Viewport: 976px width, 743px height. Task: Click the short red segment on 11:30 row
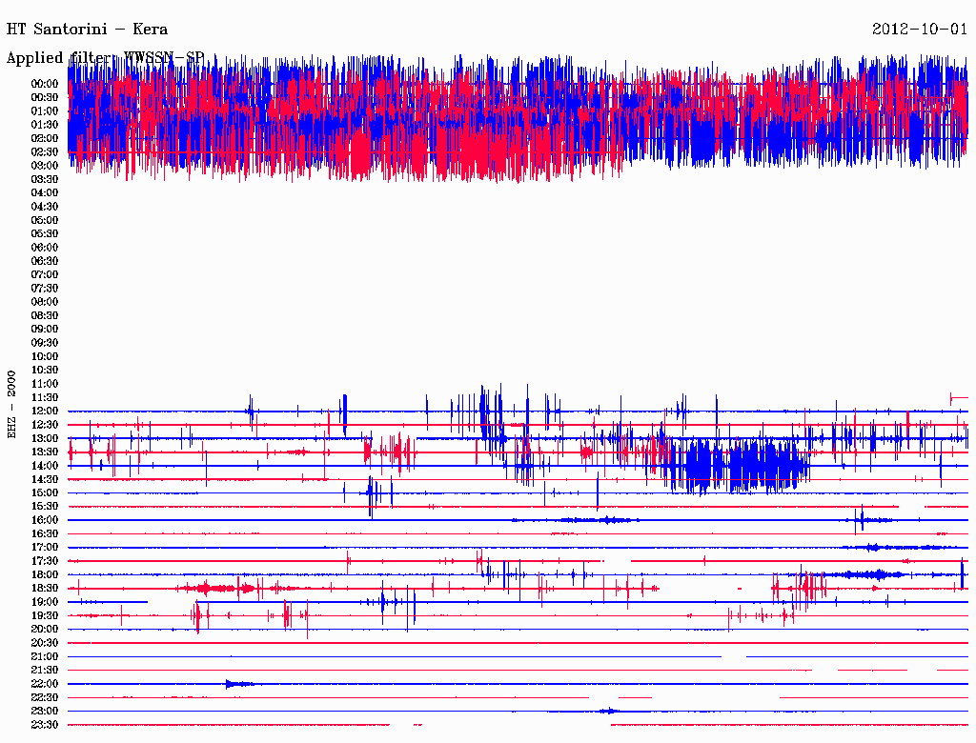coord(958,396)
